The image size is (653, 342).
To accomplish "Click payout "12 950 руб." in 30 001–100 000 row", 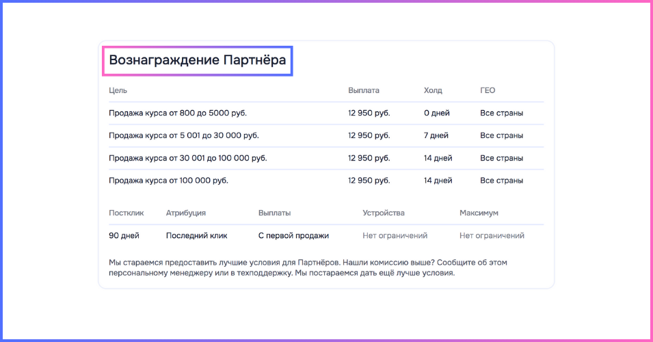I will click(369, 158).
